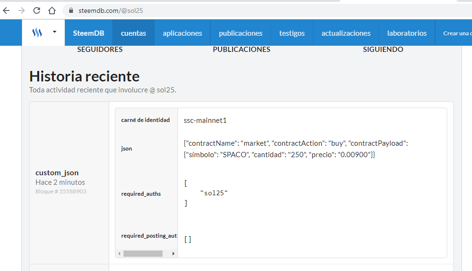Click the Hace 2 minutos timestamp
The width and height of the screenshot is (472, 271).
60,182
